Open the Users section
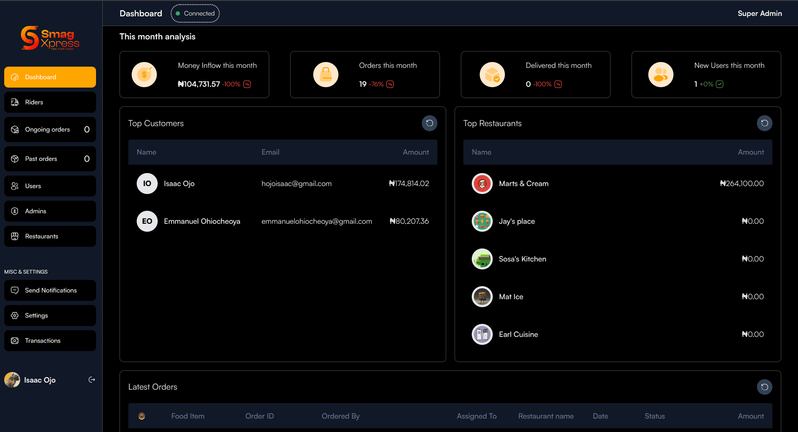 (49, 186)
